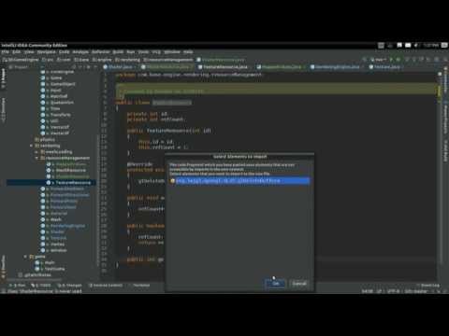Click the Vector3f class file icon
The width and height of the screenshot is (449, 336).
point(43,133)
